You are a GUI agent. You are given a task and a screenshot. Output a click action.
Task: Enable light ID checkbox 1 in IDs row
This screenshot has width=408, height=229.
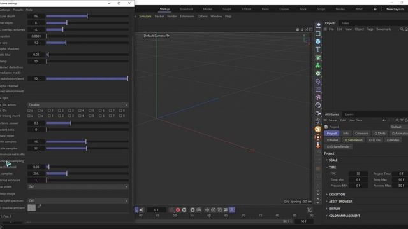[x=49, y=111]
